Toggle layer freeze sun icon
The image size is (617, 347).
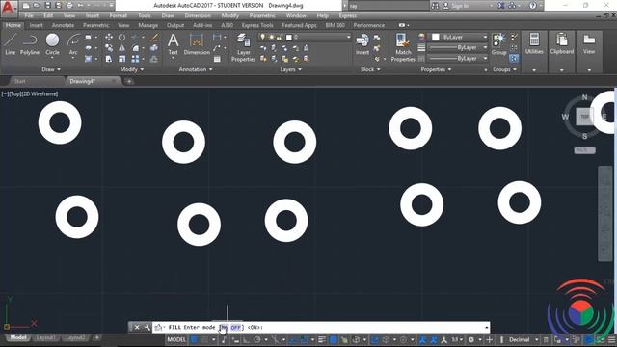pos(271,37)
